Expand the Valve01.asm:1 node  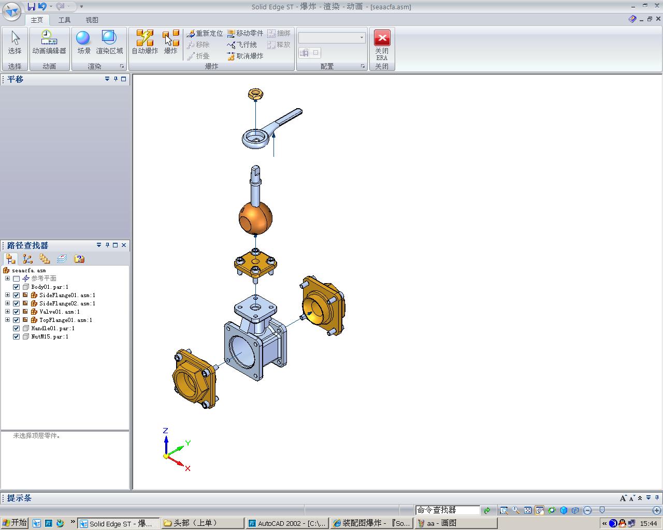pos(7,312)
